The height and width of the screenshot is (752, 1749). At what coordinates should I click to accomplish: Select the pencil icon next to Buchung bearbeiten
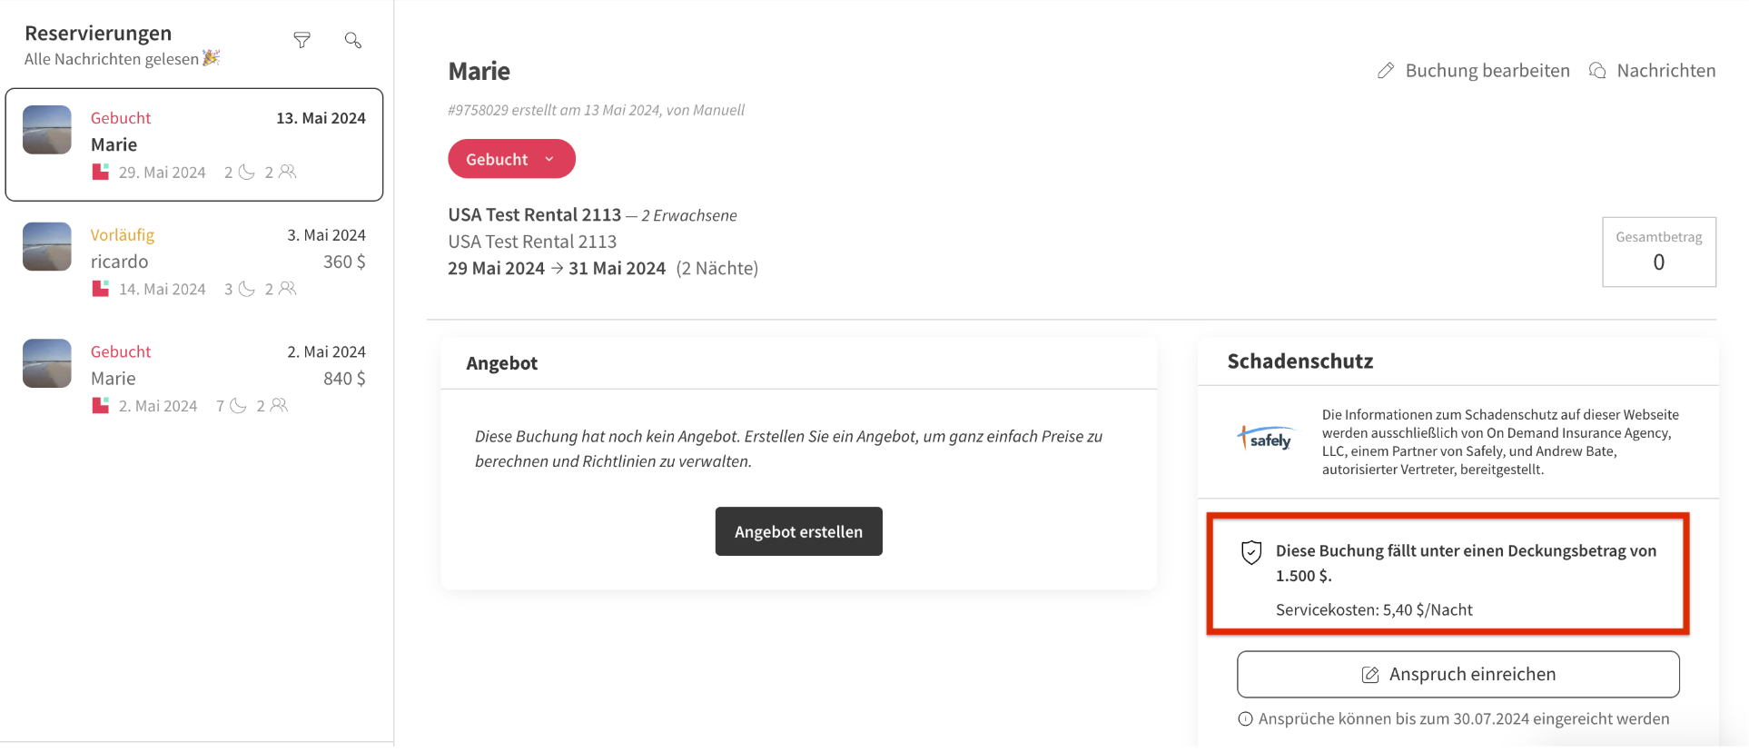[x=1387, y=70]
